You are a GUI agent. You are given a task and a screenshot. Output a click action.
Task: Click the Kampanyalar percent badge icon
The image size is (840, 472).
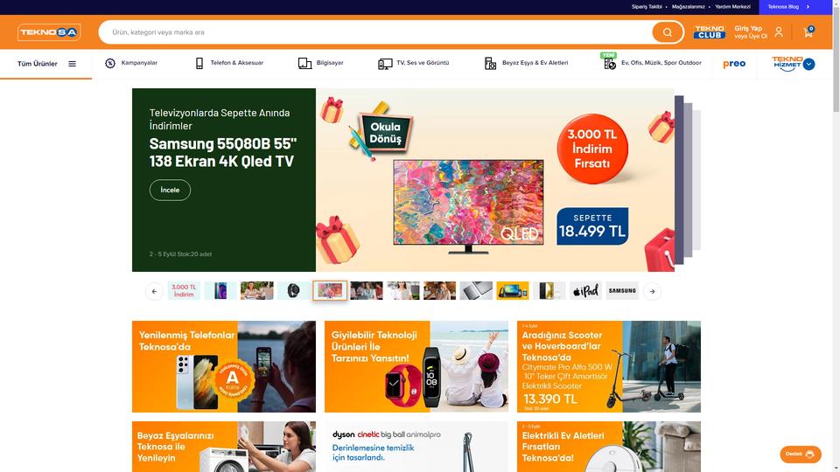pos(110,63)
